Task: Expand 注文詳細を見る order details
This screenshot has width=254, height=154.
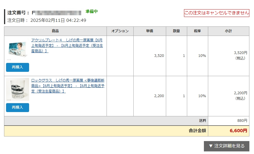Action: tap(226, 146)
